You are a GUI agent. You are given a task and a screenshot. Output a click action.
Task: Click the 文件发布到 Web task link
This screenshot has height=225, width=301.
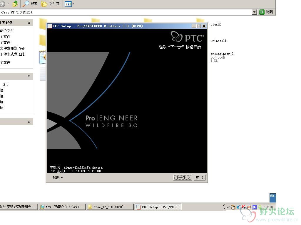[x=12, y=48]
